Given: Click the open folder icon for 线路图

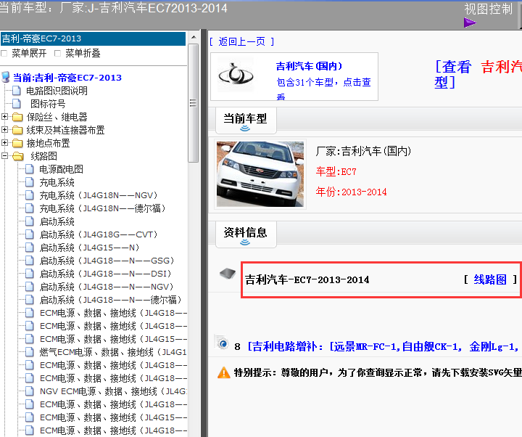Looking at the screenshot, I should 18,156.
